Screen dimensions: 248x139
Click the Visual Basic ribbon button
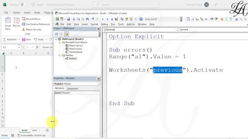(x=8, y=24)
